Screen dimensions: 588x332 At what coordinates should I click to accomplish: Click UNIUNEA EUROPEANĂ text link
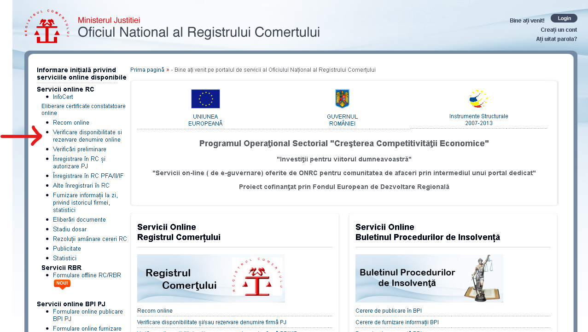(x=205, y=120)
